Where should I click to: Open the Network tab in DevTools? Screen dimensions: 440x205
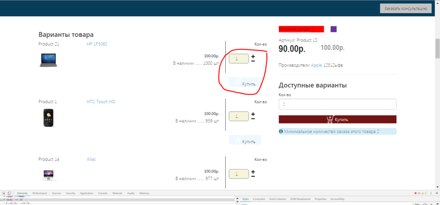click(117, 193)
